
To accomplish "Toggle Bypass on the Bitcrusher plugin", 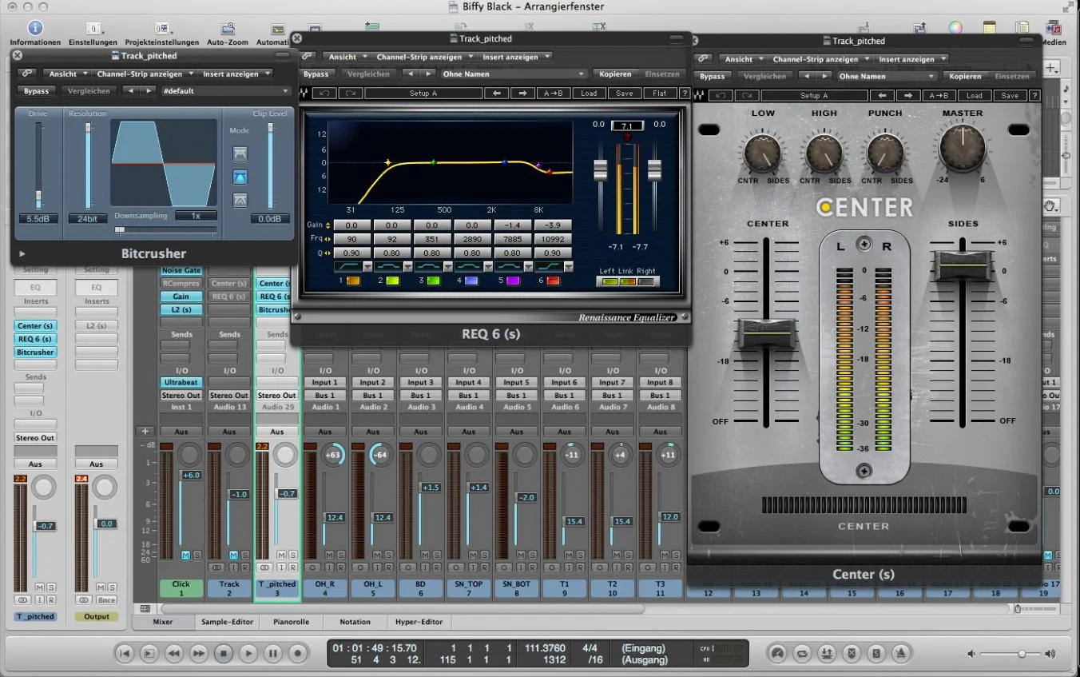I will [x=36, y=91].
